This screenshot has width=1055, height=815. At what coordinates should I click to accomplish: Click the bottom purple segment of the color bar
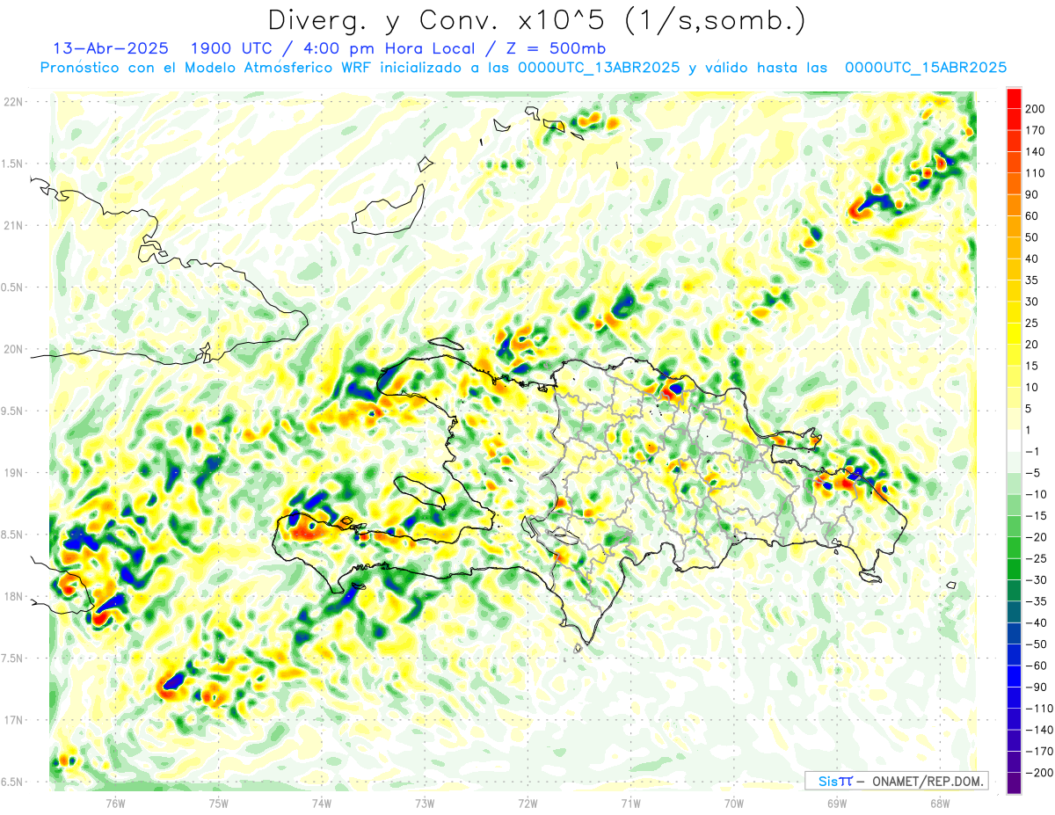[1014, 783]
